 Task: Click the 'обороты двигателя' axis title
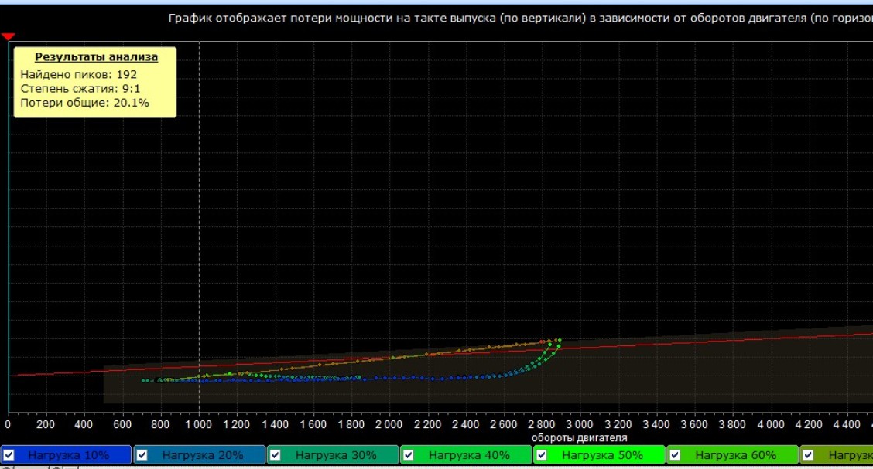click(579, 438)
